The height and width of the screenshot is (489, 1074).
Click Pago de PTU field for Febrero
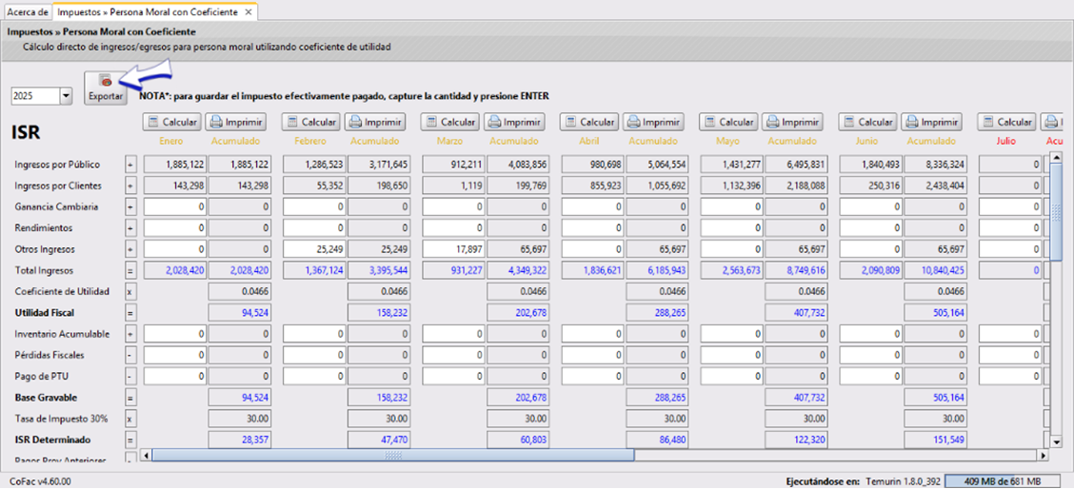pos(314,376)
